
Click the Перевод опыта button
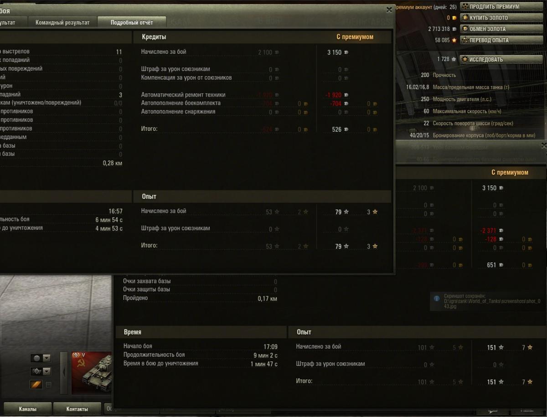(503, 40)
